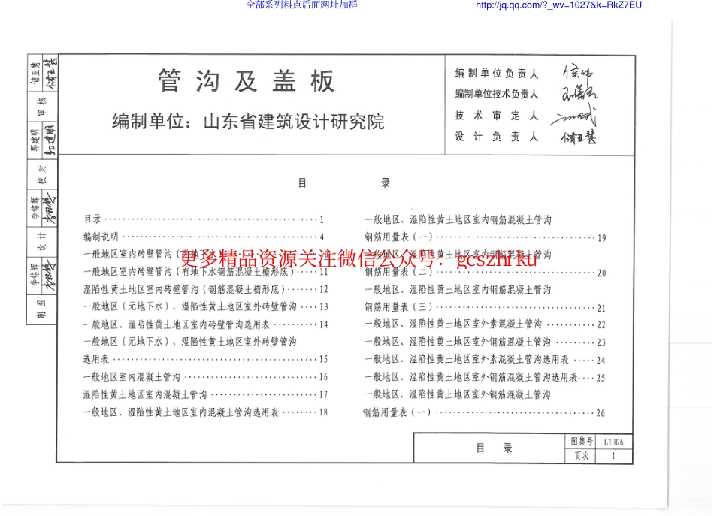The width and height of the screenshot is (714, 516).
Task: Click the 设计负责人 signature field
Action: tap(579, 137)
